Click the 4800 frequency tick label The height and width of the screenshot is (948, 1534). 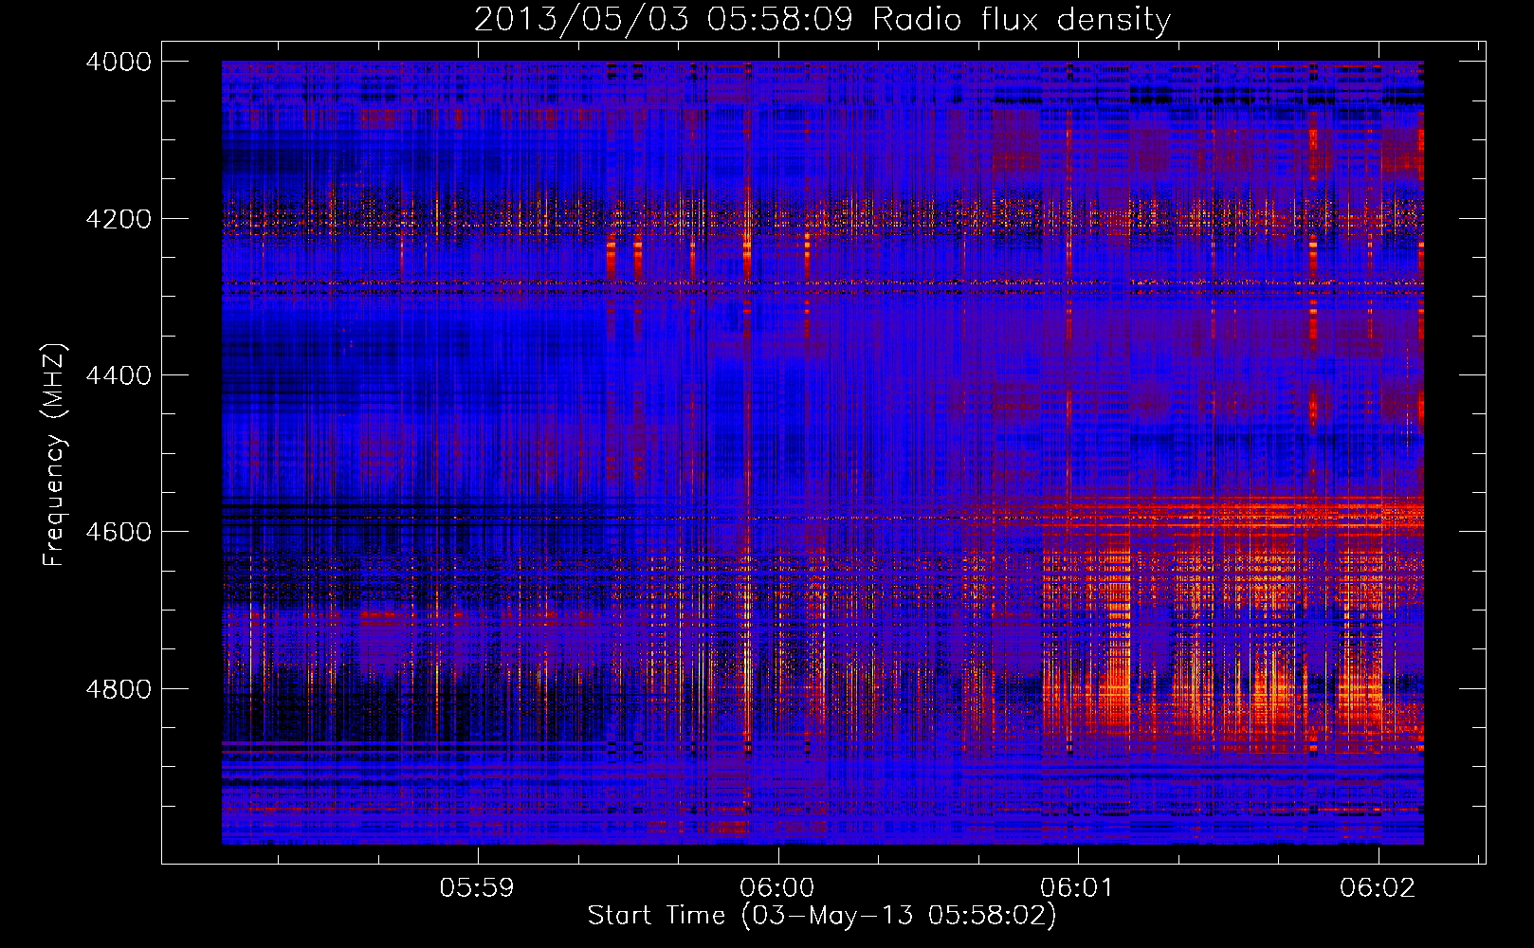pos(119,688)
